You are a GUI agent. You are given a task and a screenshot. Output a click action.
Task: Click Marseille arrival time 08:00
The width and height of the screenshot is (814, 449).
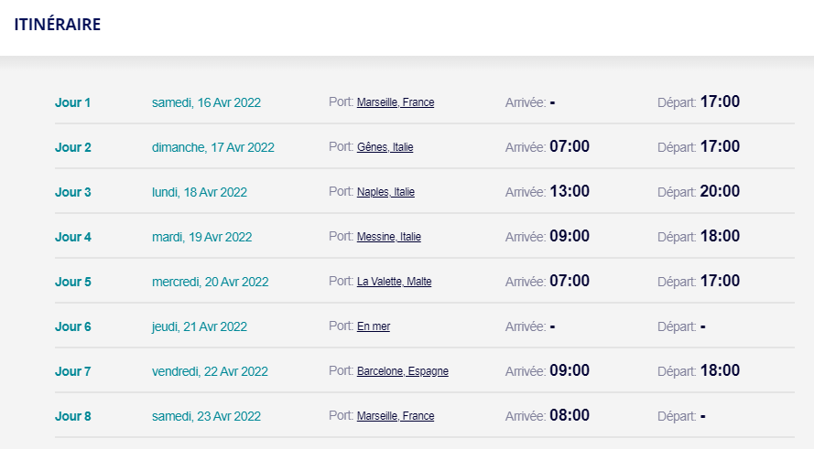570,415
